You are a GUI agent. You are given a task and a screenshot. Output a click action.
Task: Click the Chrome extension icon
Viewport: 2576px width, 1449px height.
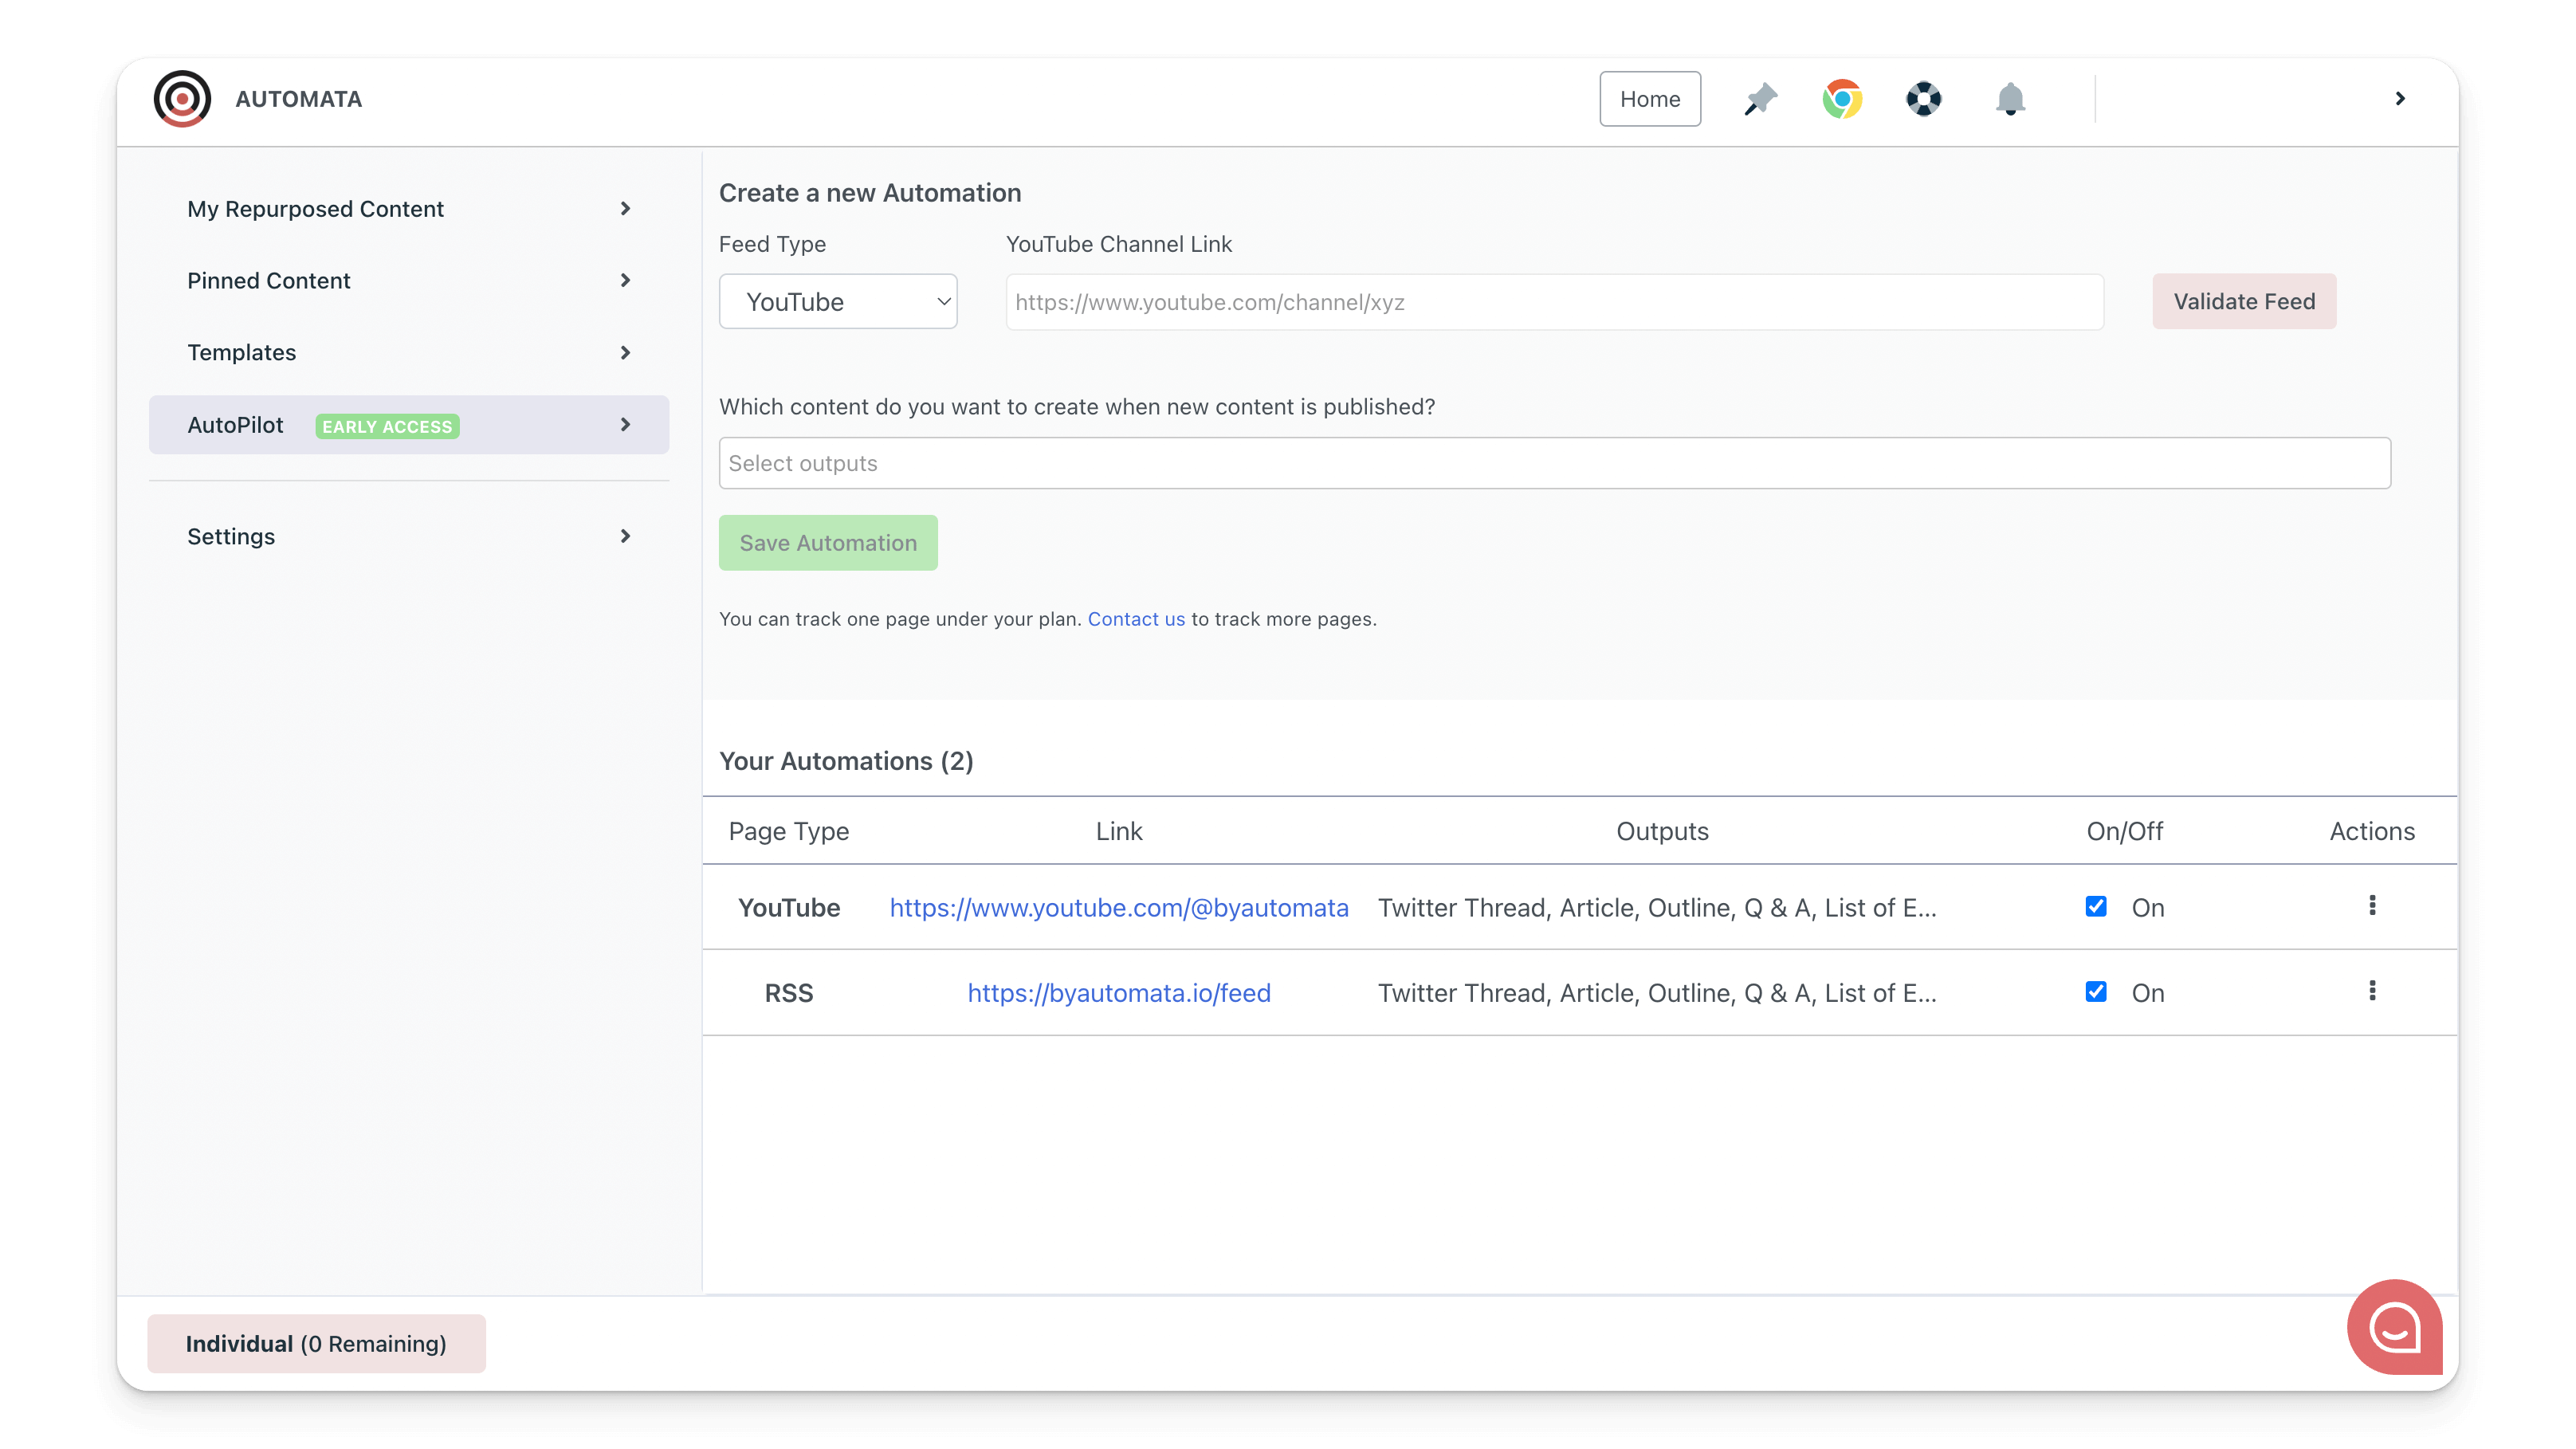1842,99
